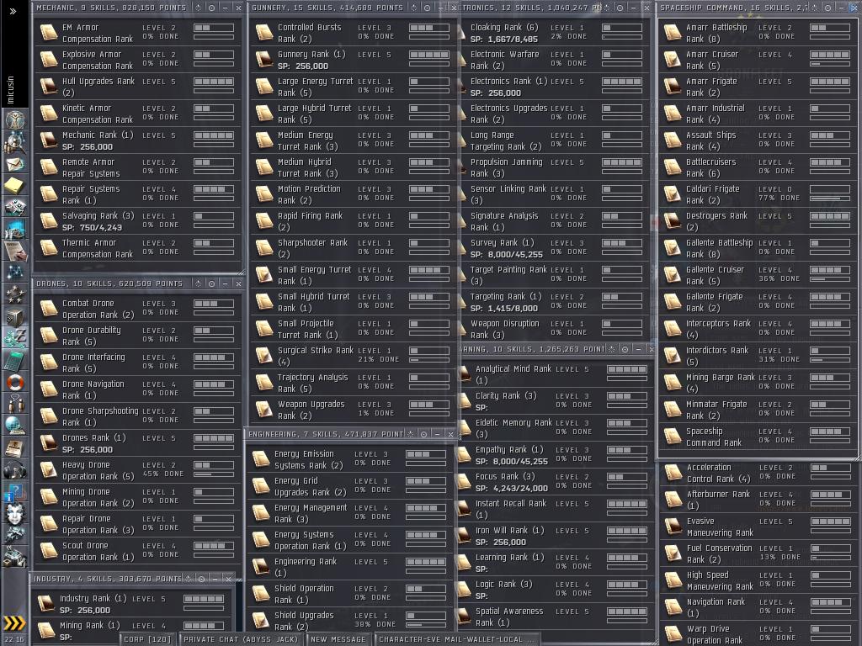The width and height of the screenshot is (862, 646).
Task: Click the face mask icon in sidebar
Action: pyautogui.click(x=15, y=514)
